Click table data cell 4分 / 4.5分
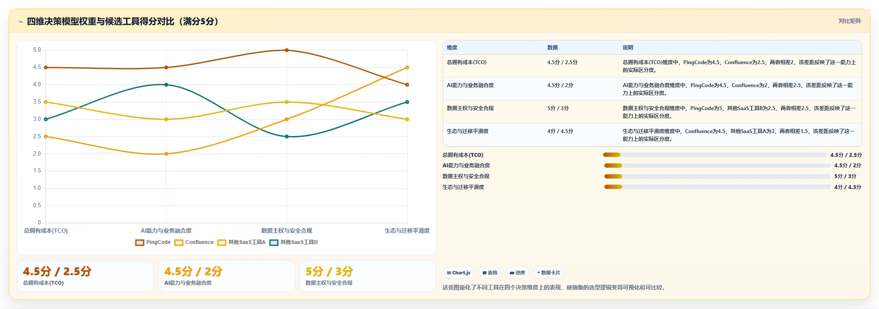Image resolution: width=879 pixels, height=309 pixels. click(581, 135)
